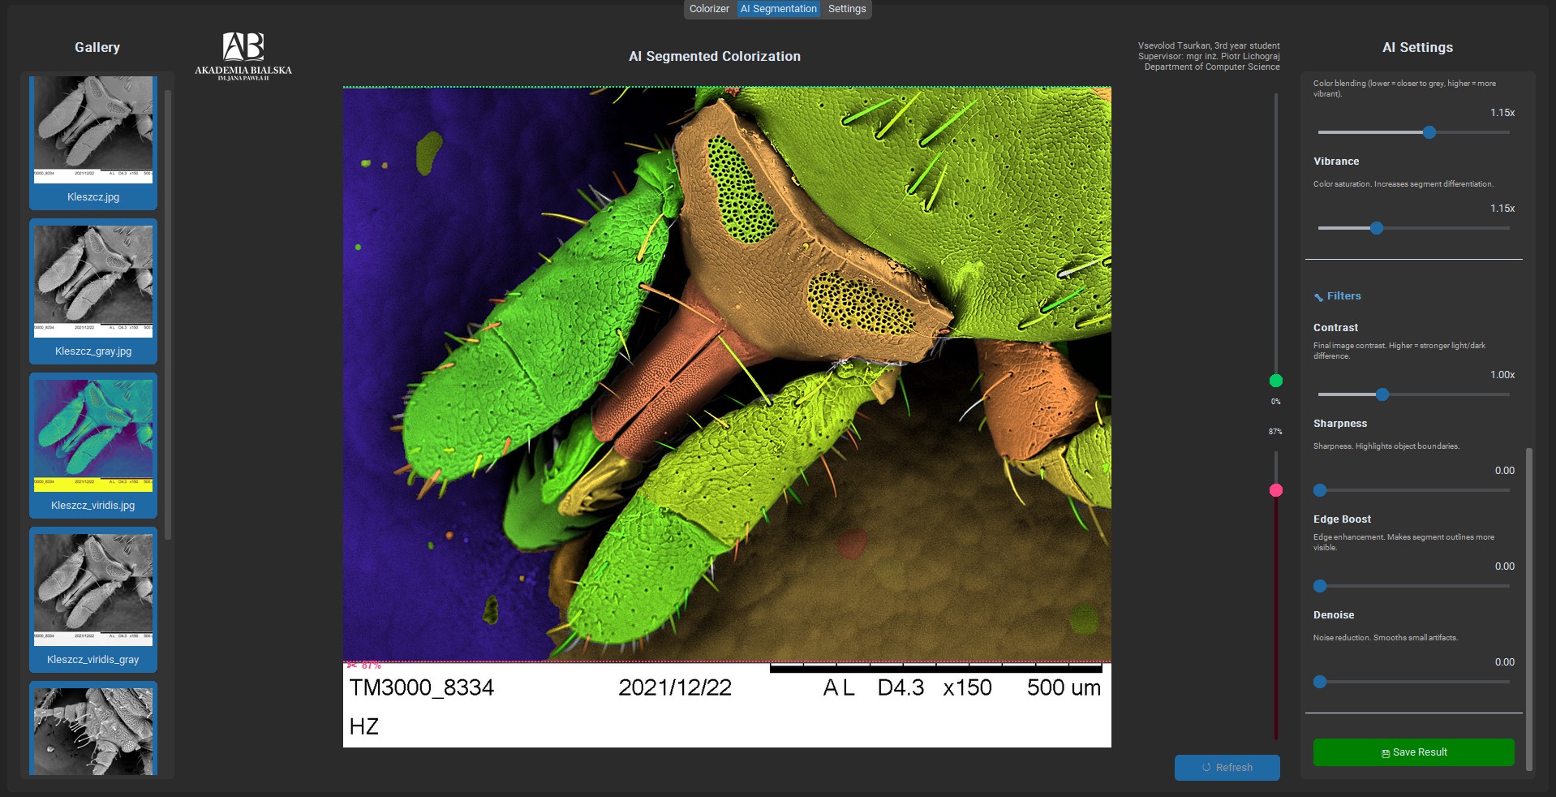Click the 'Vibrance' setting label

pos(1336,162)
